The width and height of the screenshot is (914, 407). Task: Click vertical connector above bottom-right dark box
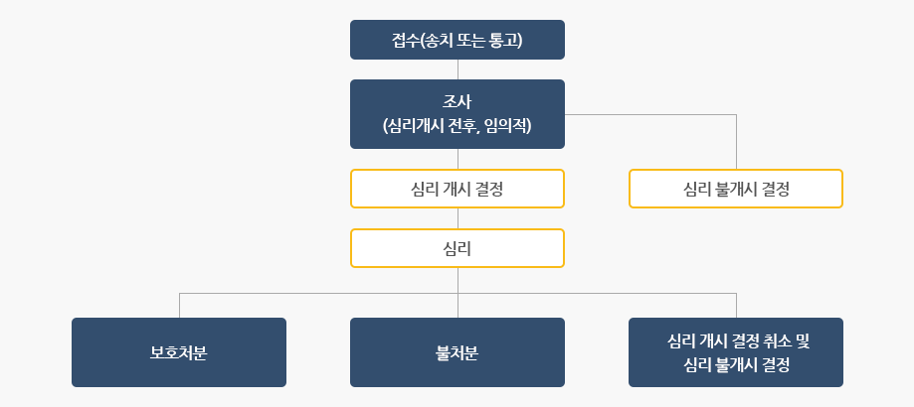click(x=736, y=306)
